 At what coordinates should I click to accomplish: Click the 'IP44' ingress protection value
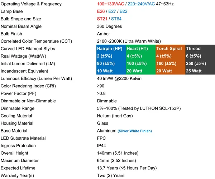[101, 146]
